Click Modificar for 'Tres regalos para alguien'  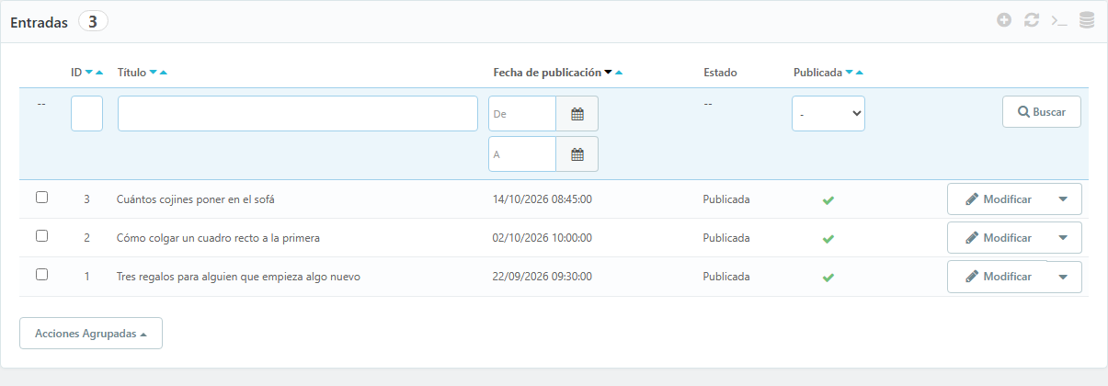[998, 277]
